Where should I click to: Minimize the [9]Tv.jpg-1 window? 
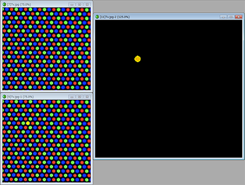pos(72,97)
